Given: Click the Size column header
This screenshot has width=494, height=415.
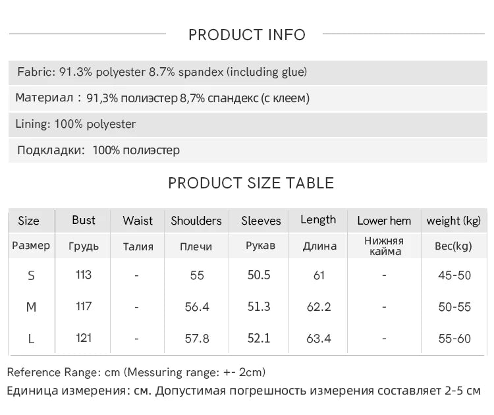Looking at the screenshot, I should (x=29, y=221).
